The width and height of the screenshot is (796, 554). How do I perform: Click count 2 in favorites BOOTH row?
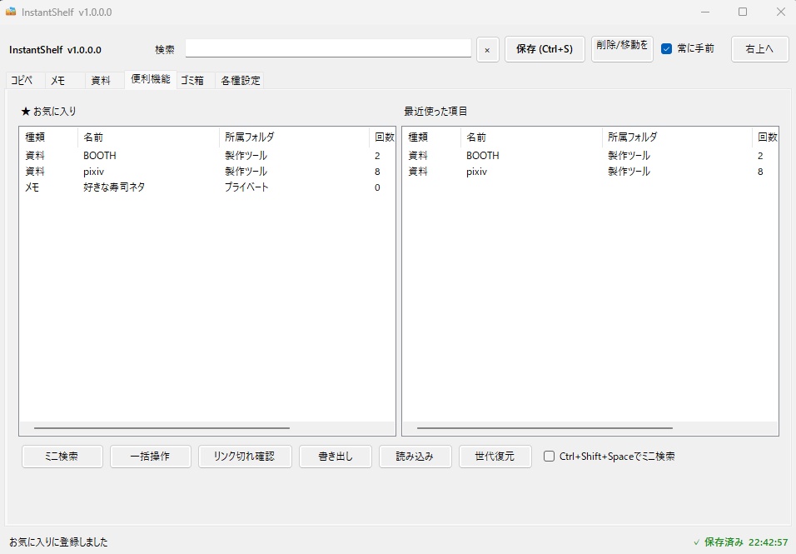(377, 156)
